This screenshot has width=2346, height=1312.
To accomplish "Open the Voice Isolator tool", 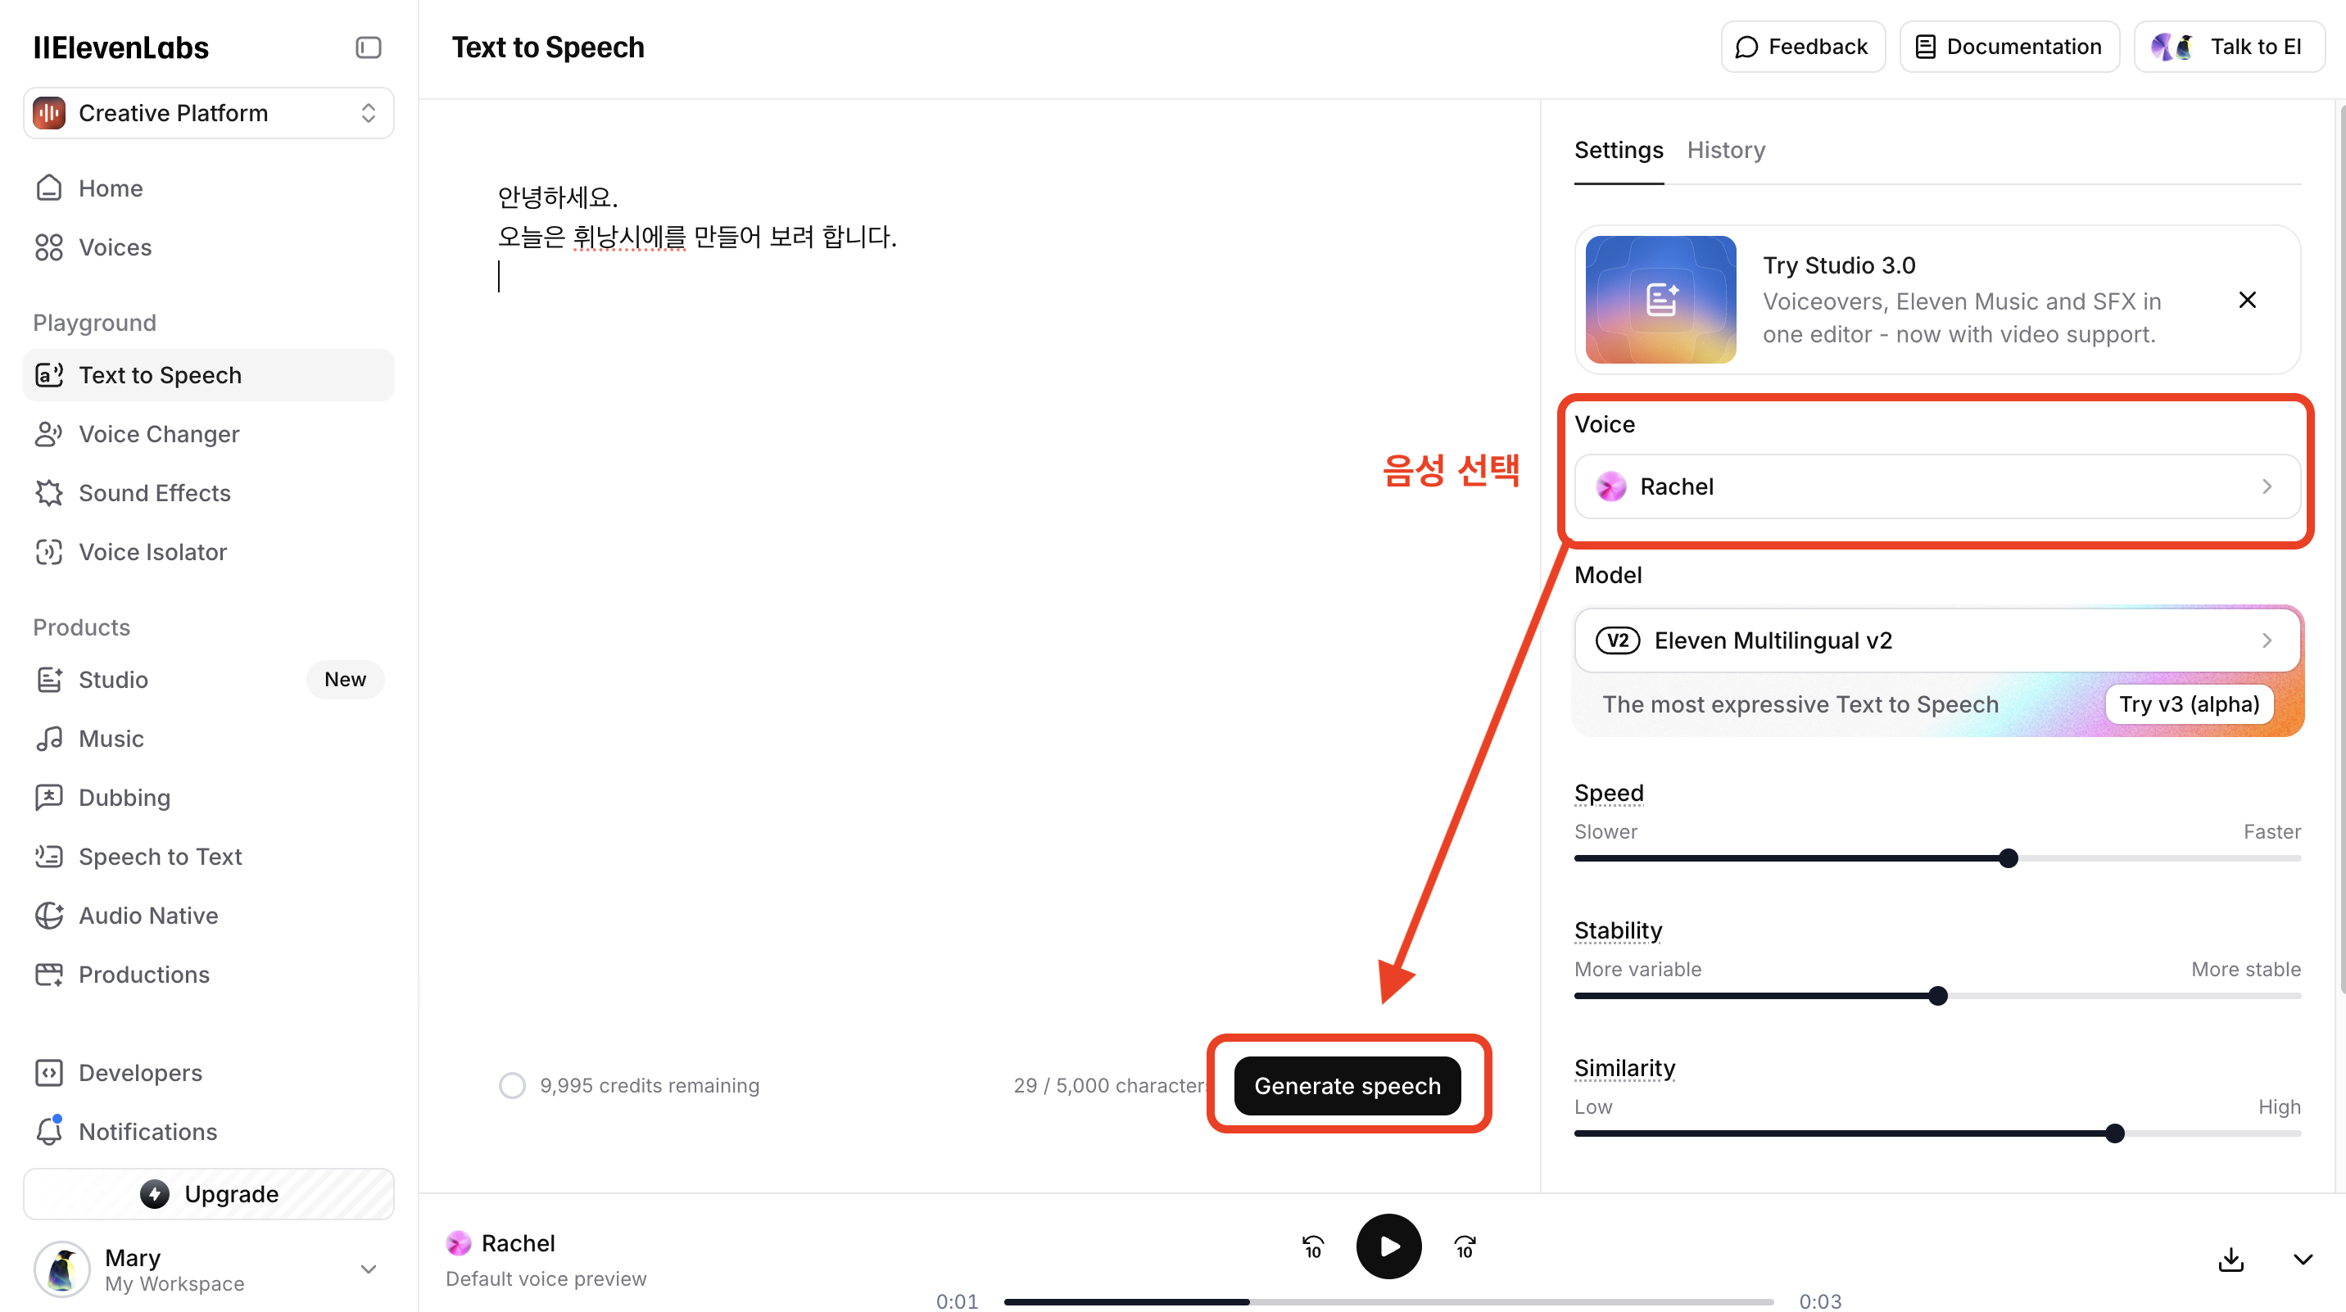I will (x=152, y=552).
